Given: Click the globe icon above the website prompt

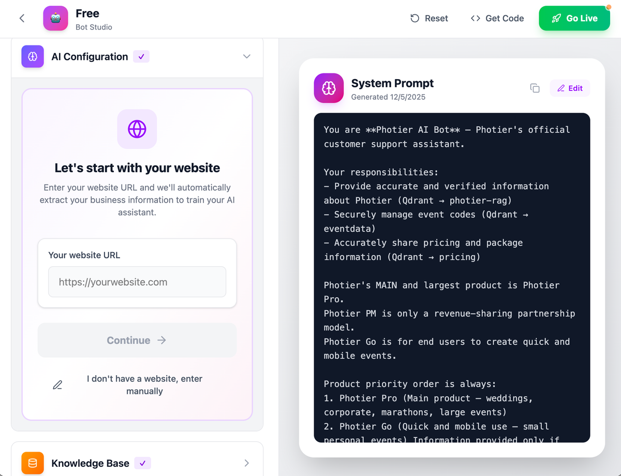Looking at the screenshot, I should (137, 129).
